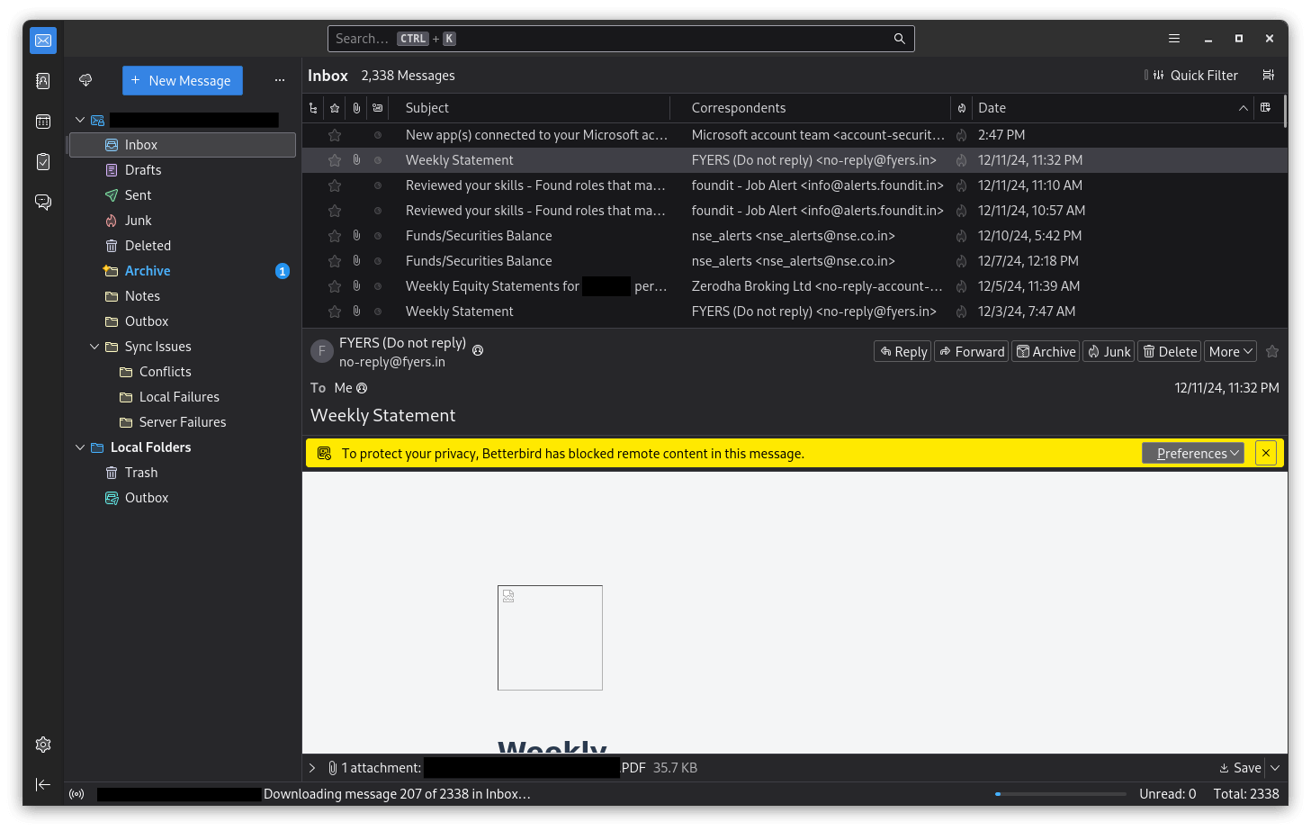1311x831 pixels.
Task: Click the New Message button
Action: tap(182, 80)
